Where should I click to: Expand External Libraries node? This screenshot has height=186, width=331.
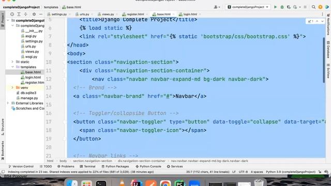click(x=8, y=103)
